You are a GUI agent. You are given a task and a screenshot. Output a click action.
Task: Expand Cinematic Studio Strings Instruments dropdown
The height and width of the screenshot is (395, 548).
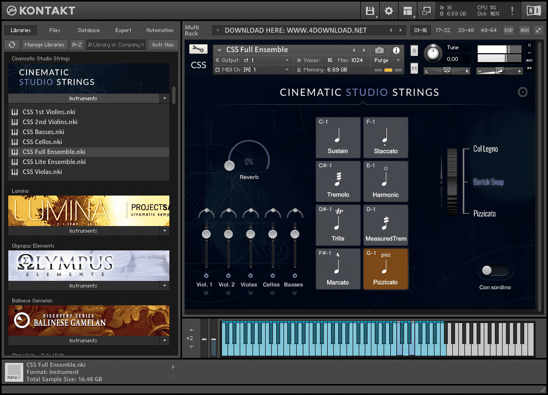point(164,99)
